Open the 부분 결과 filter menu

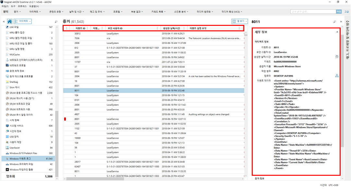pos(137,12)
